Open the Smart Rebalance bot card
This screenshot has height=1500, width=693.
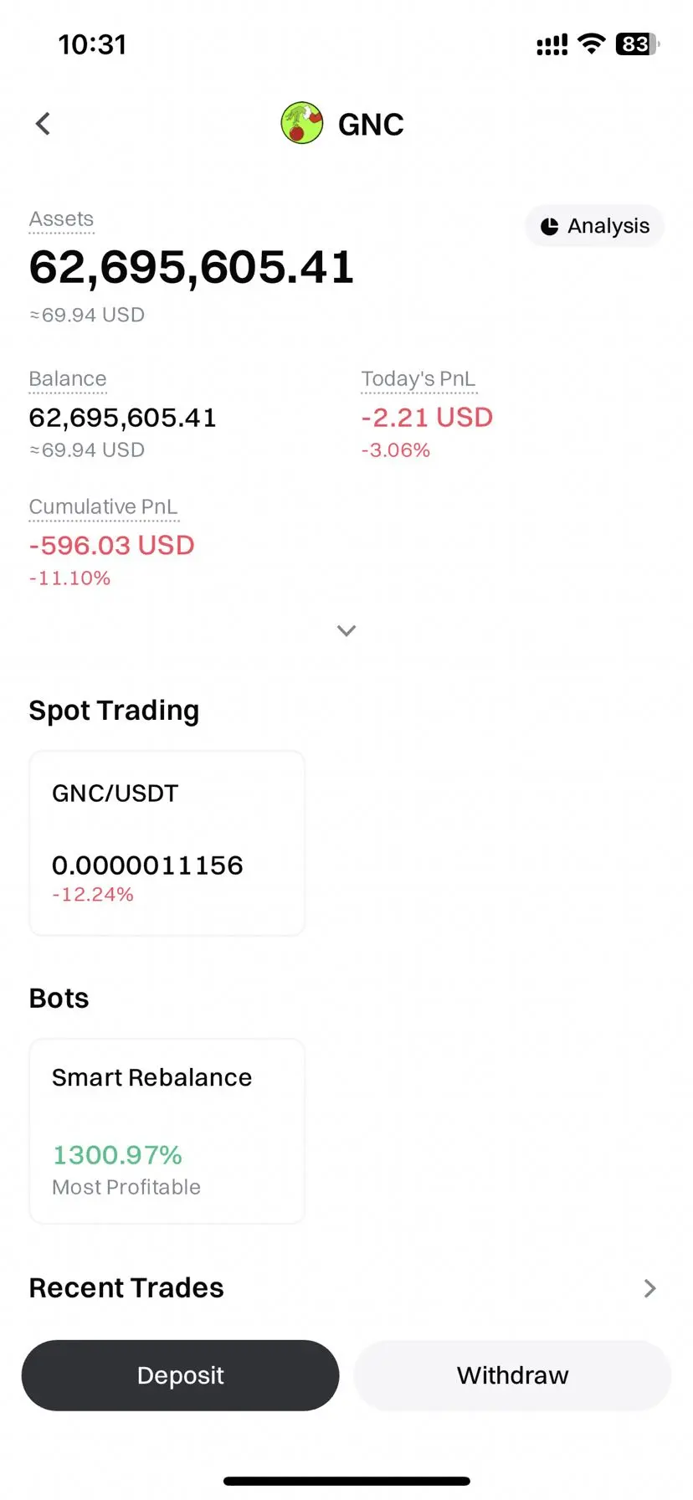(167, 1131)
